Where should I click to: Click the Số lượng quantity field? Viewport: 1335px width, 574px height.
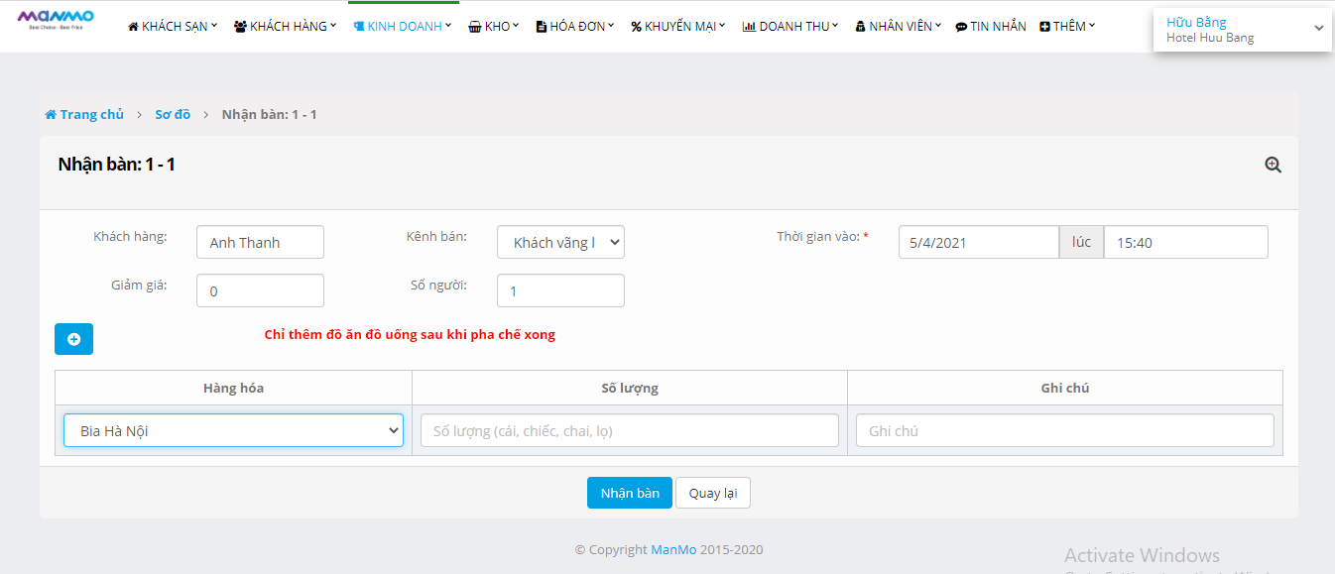click(630, 430)
